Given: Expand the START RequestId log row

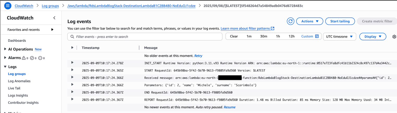Looking at the screenshot, I should point(72,70).
